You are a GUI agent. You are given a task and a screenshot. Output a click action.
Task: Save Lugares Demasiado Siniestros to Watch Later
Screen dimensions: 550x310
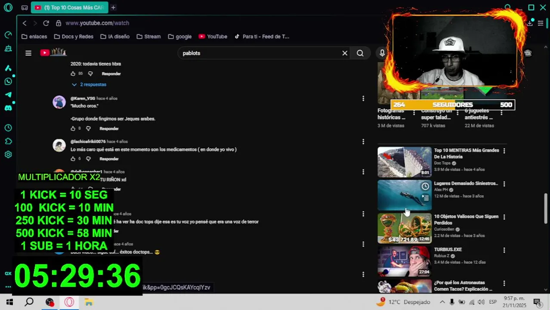[425, 186]
